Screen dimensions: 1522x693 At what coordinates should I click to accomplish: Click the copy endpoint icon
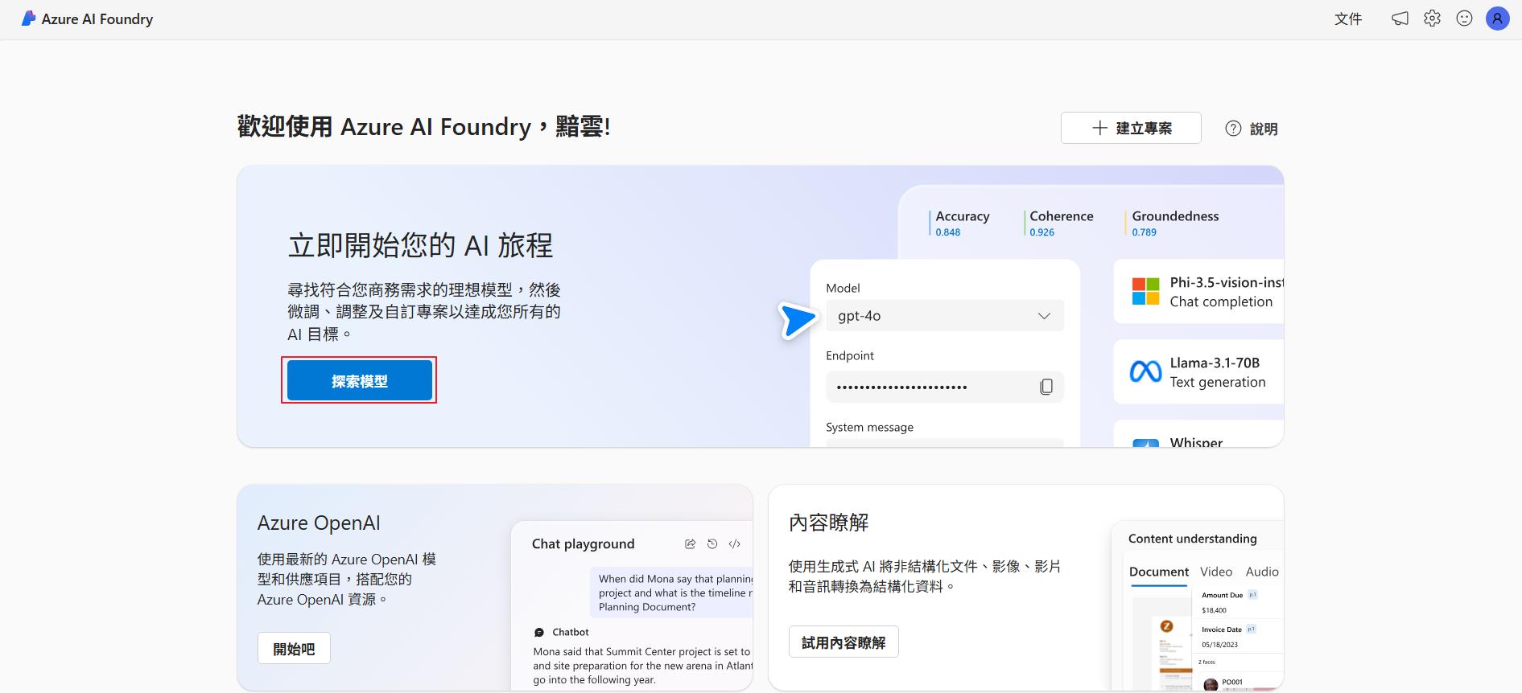1046,387
